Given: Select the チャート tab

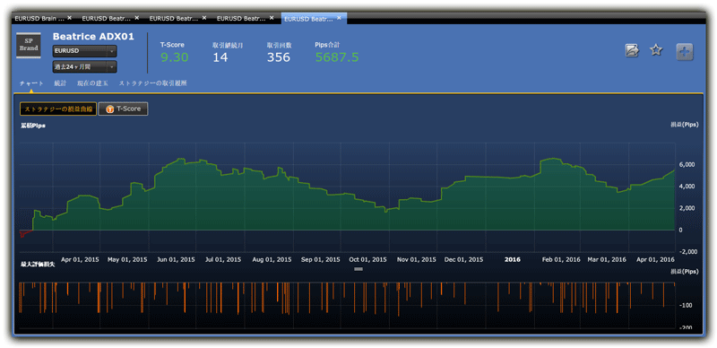Looking at the screenshot, I should [x=31, y=83].
